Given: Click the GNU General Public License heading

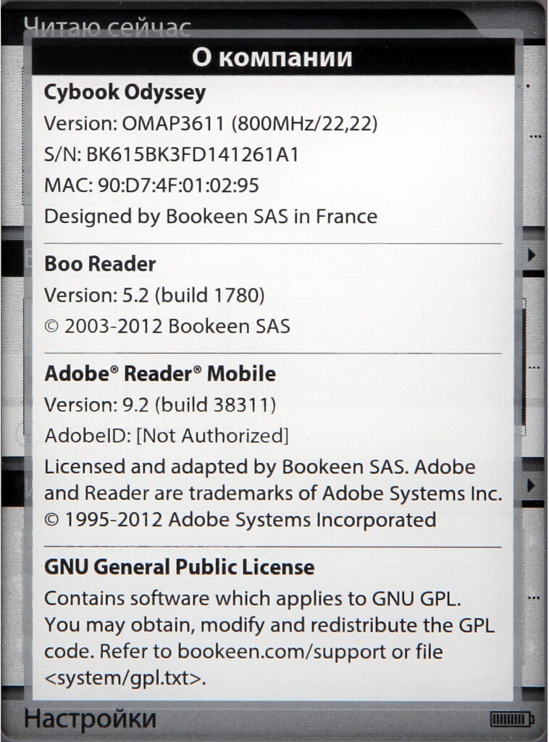Looking at the screenshot, I should [x=179, y=567].
